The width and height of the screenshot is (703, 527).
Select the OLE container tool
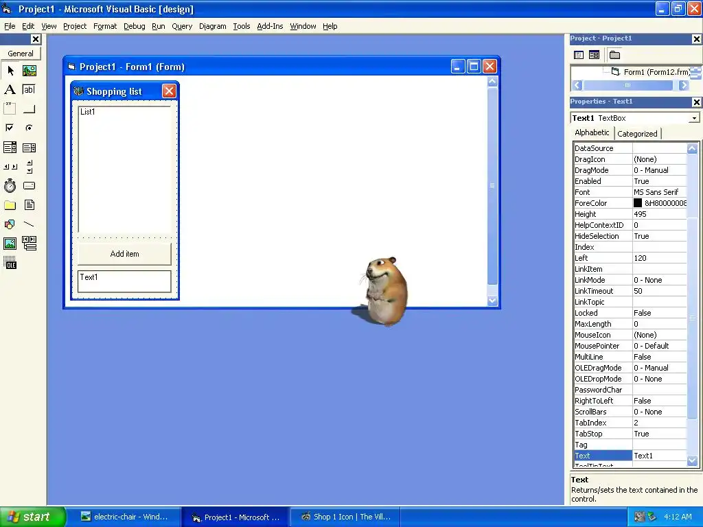(x=10, y=263)
